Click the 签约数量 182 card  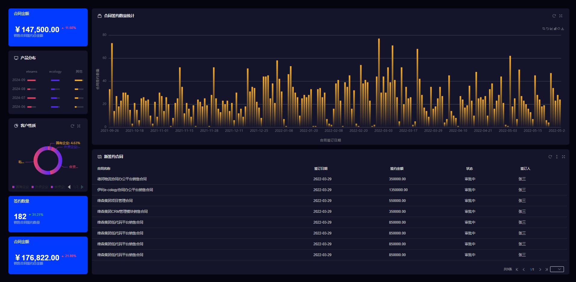tap(48, 214)
